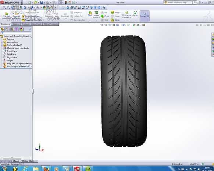
Task: Open the FeatureManager design tree tab
Action: pyautogui.click(x=2, y=29)
